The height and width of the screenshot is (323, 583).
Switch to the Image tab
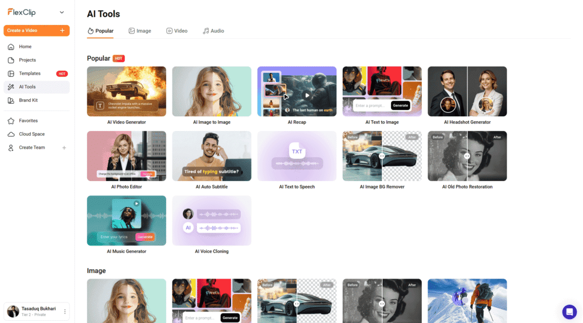(x=140, y=31)
